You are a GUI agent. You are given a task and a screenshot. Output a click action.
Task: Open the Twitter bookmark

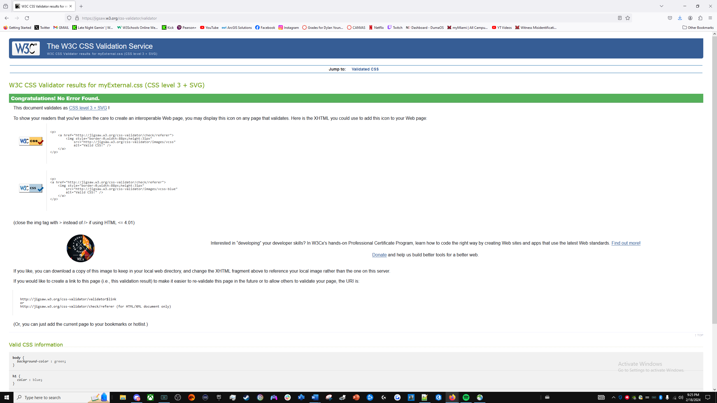click(x=42, y=27)
